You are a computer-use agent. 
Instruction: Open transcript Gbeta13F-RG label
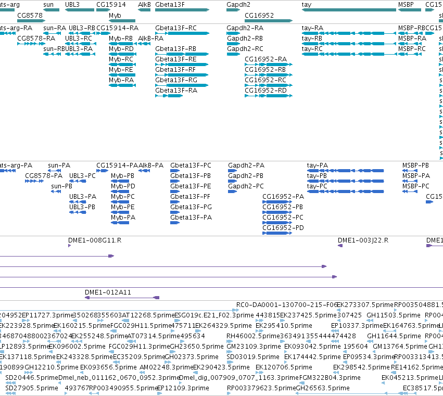(x=176, y=80)
